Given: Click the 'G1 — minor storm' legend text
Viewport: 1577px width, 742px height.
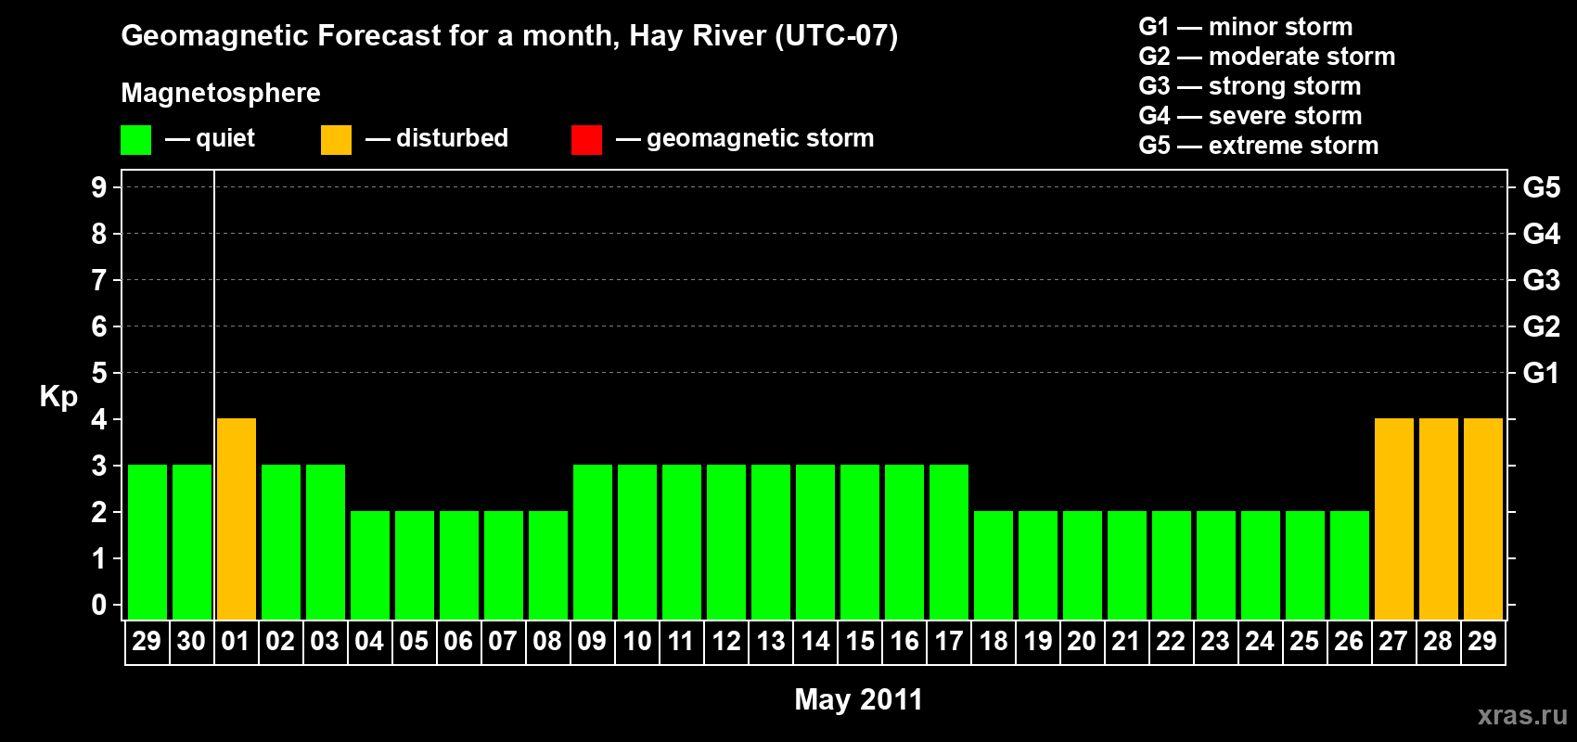Looking at the screenshot, I should (1246, 27).
